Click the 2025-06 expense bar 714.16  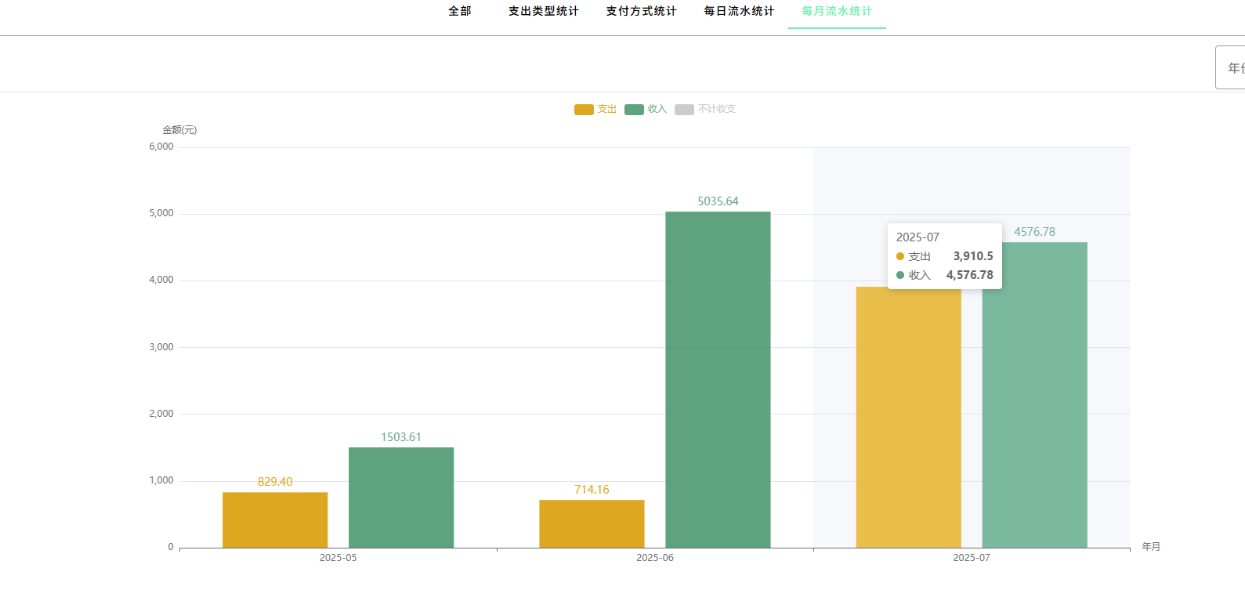point(592,524)
